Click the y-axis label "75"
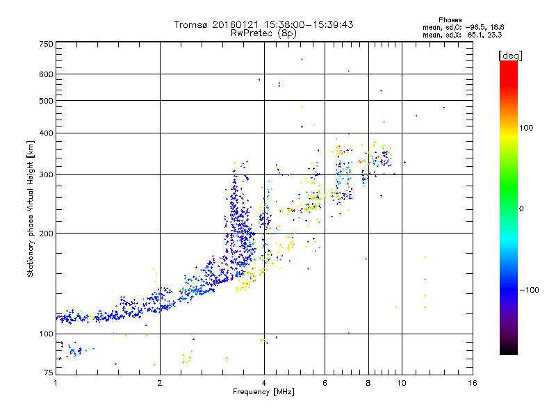The height and width of the screenshot is (417, 556). [49, 373]
